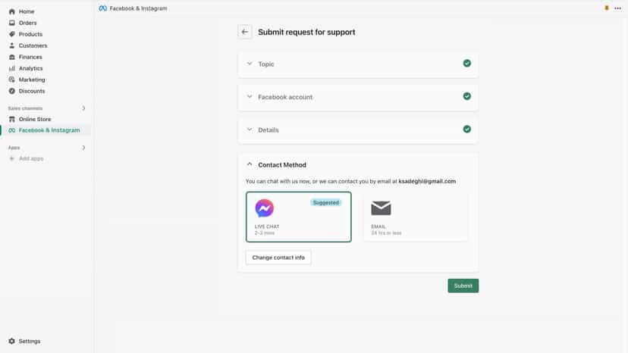Submit the support request
Viewport: 628px width, 353px height.
click(x=463, y=286)
